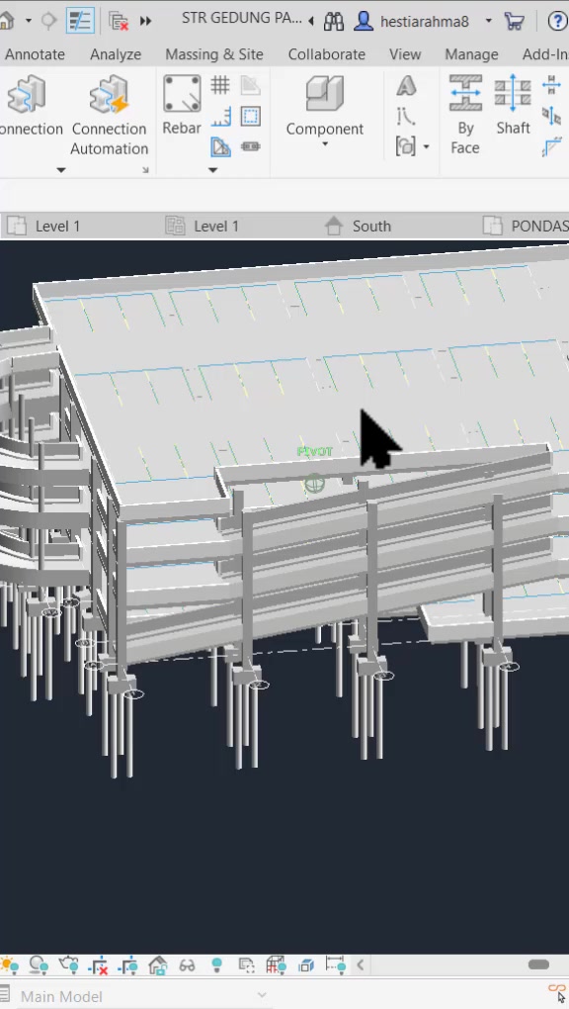Select the Cover dashed-square icon
The image size is (569, 1009).
point(251,117)
